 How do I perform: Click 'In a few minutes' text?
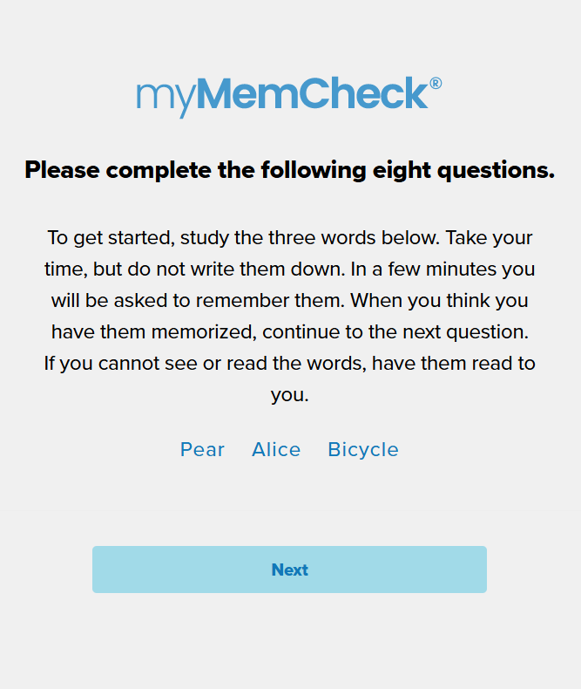pyautogui.click(x=424, y=269)
